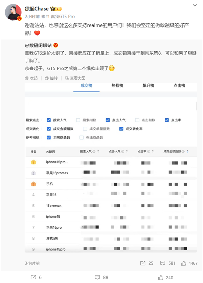The height and width of the screenshot is (283, 203).
Task: Open comments on the outer post
Action: pos(97,277)
